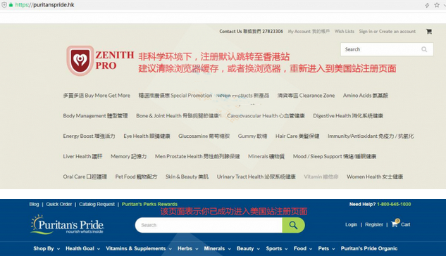Image resolution: width=446 pixels, height=256 pixels.
Task: Click the lightning bolt icon in address bar
Action: tap(427, 5)
